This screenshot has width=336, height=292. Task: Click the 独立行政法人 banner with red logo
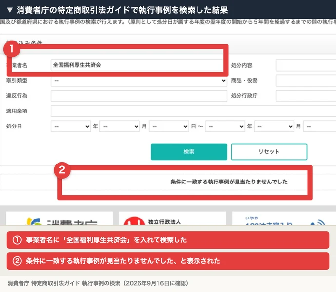pyautogui.click(x=173, y=218)
